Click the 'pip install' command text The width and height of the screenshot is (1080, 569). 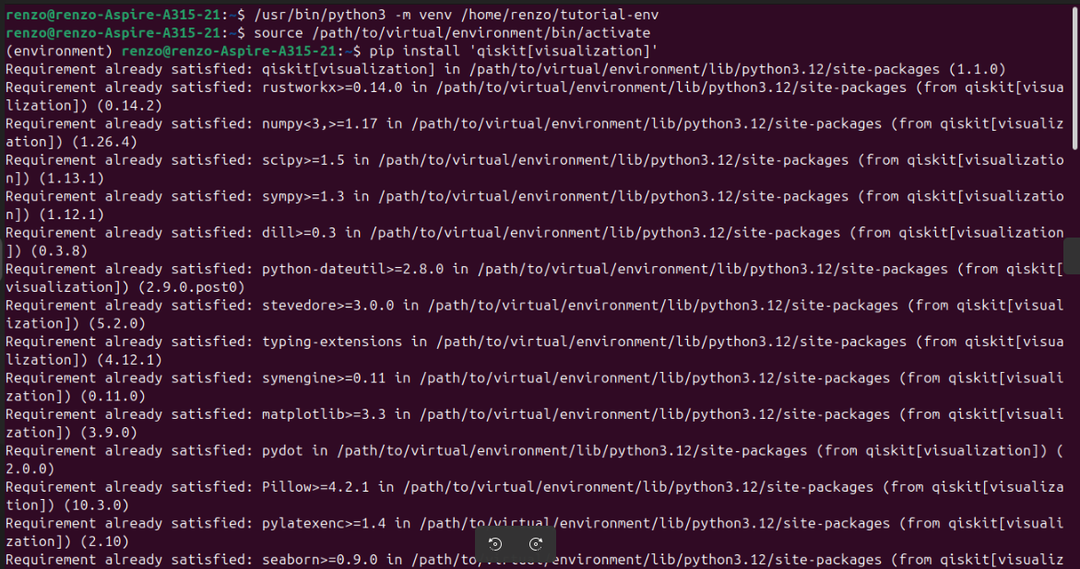pos(415,51)
